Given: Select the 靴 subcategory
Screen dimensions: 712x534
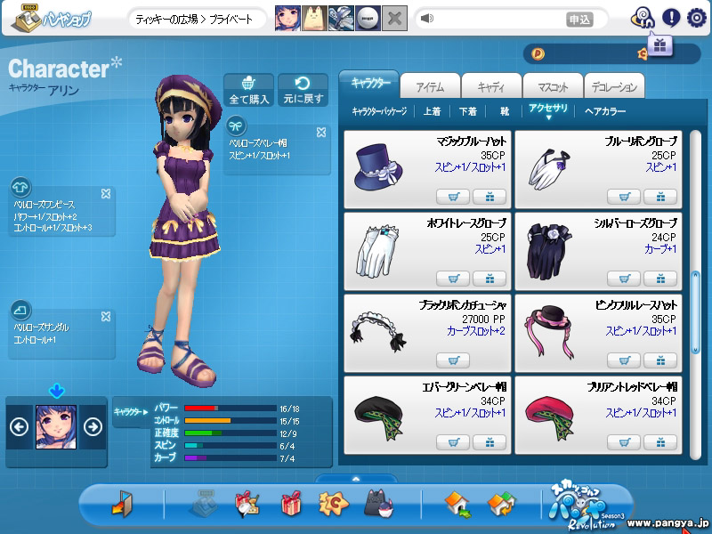Looking at the screenshot, I should [x=505, y=111].
